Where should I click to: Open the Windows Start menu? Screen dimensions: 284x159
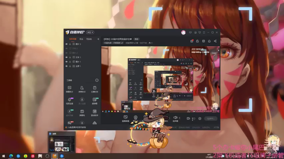tap(3, 156)
